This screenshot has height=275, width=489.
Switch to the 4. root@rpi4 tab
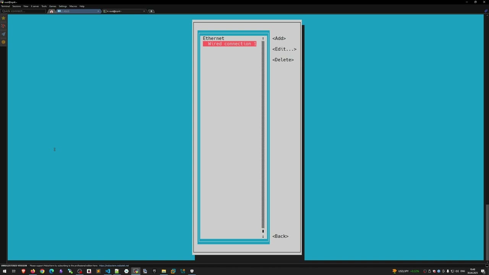(x=124, y=11)
